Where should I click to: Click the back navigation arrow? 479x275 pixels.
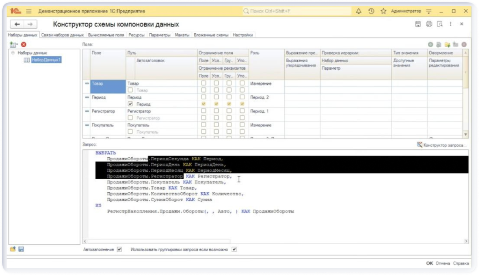click(x=17, y=24)
